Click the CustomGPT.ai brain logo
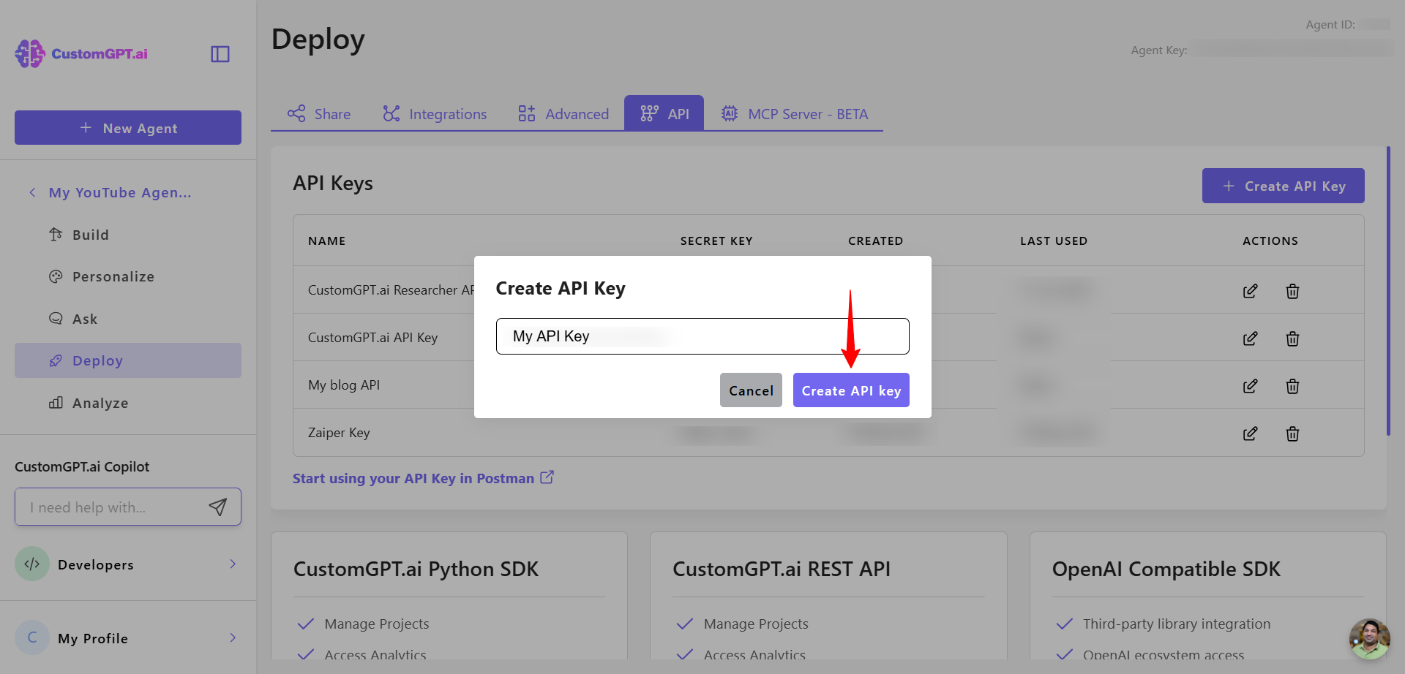The image size is (1405, 674). tap(30, 54)
